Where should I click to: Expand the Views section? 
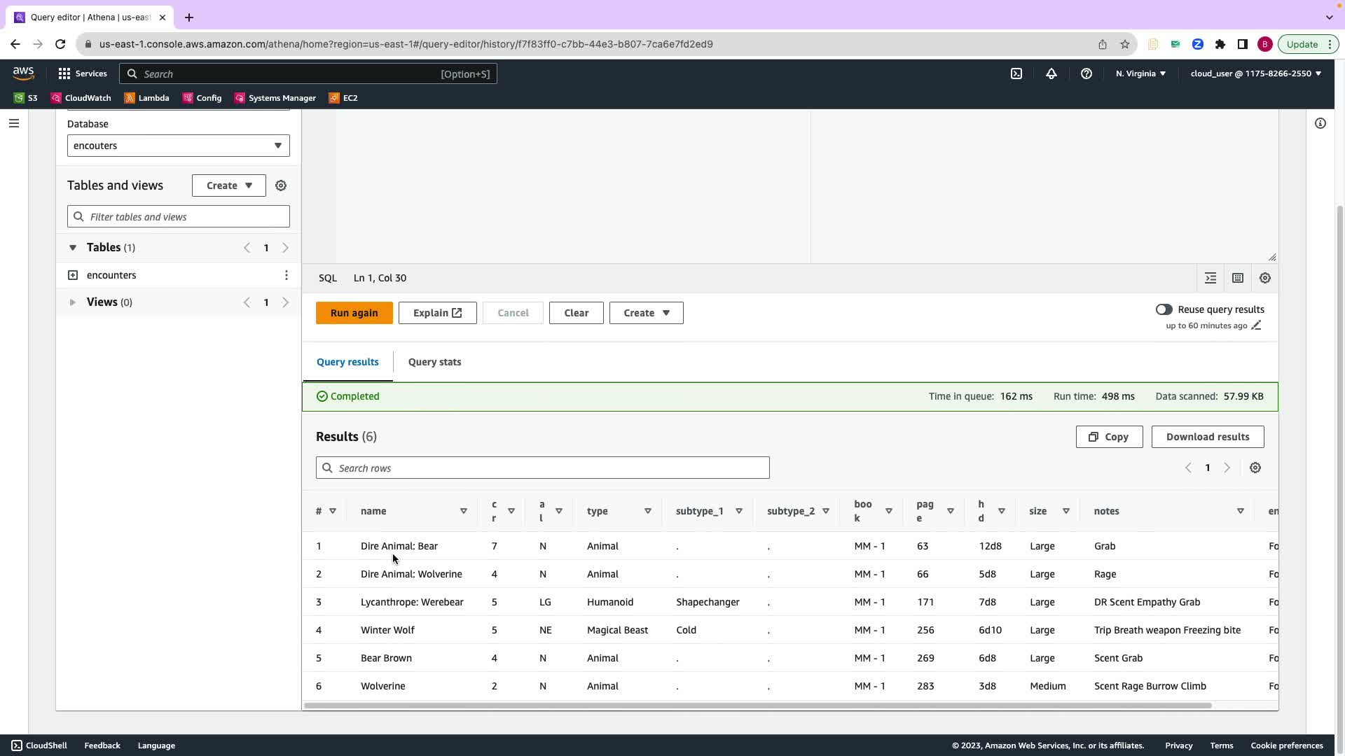click(72, 302)
